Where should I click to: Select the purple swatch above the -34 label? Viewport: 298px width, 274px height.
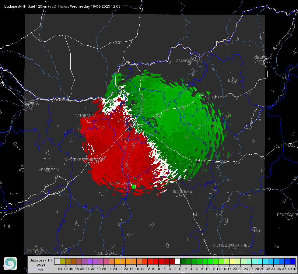tap(90, 261)
